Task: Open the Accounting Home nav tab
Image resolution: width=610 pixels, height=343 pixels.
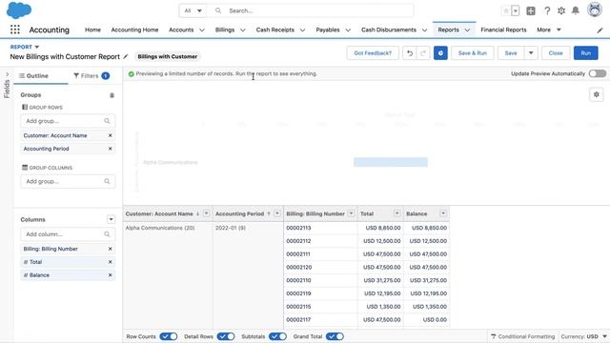Action: point(134,30)
